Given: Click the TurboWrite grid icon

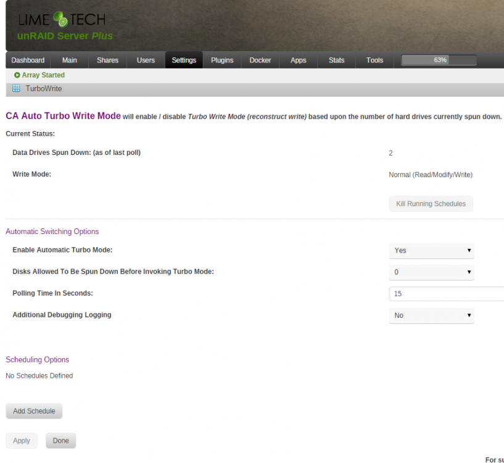Looking at the screenshot, I should (x=16, y=88).
